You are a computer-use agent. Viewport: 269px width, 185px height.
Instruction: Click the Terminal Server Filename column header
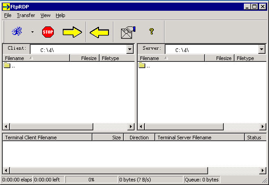[x=200, y=138]
